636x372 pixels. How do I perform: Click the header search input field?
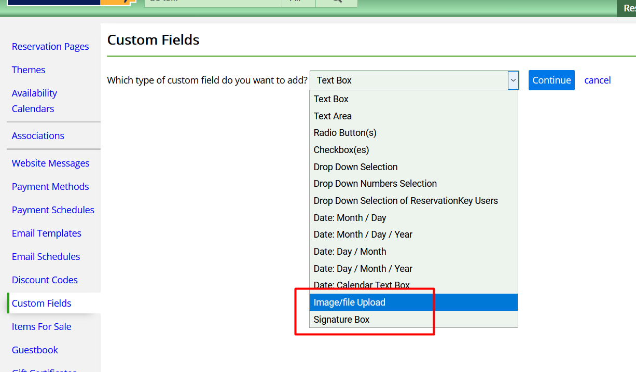pos(213,2)
